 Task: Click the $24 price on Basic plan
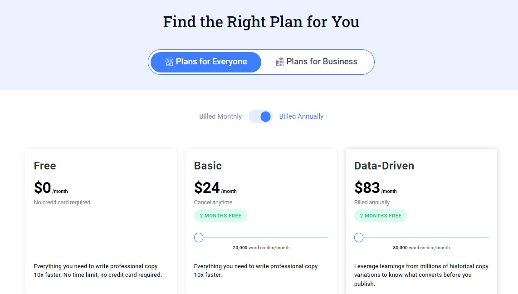(207, 188)
